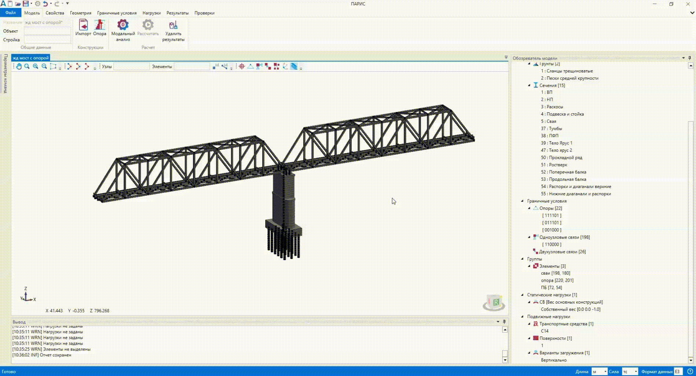The image size is (696, 376).
Task: Zoom out of the model view
Action: pyautogui.click(x=44, y=66)
